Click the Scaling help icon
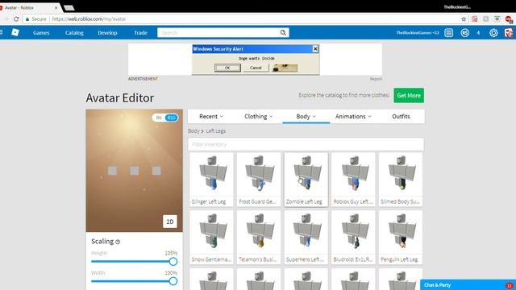 118,242
